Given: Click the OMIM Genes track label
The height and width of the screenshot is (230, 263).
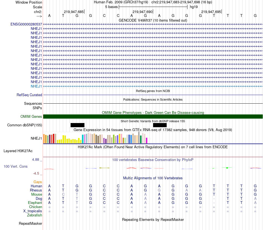Looking at the screenshot, I should pos(31,116).
